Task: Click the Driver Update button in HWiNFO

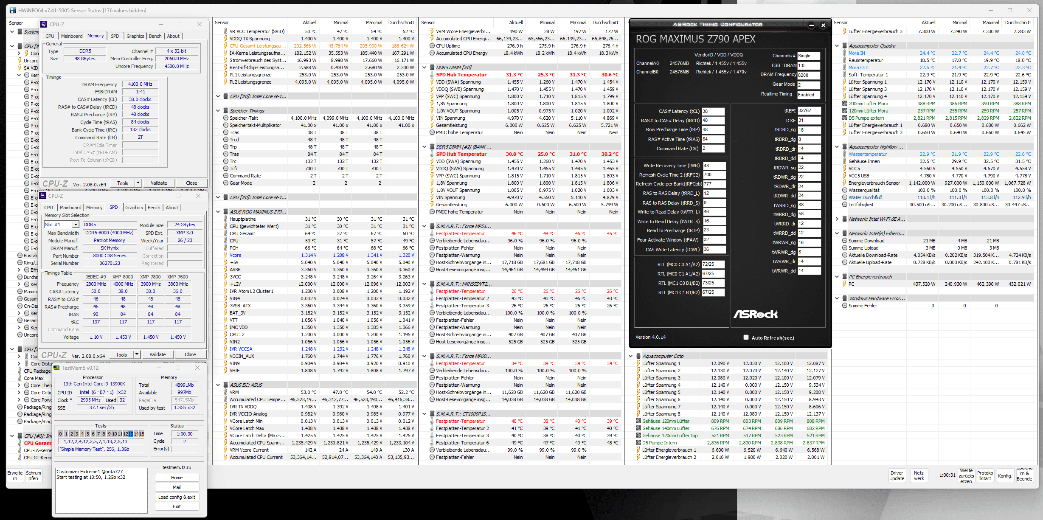Action: coord(897,475)
